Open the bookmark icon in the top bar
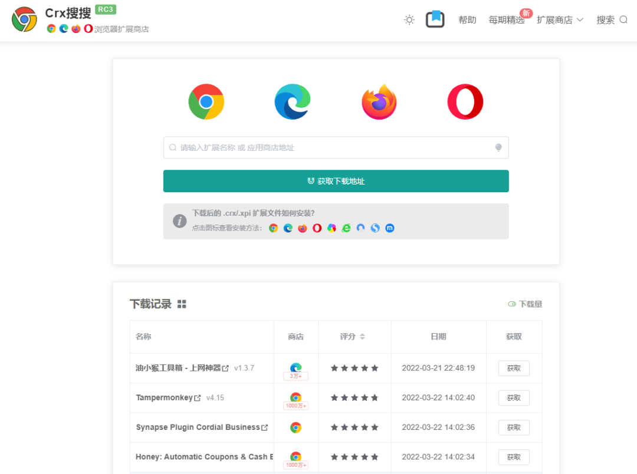 coord(435,19)
